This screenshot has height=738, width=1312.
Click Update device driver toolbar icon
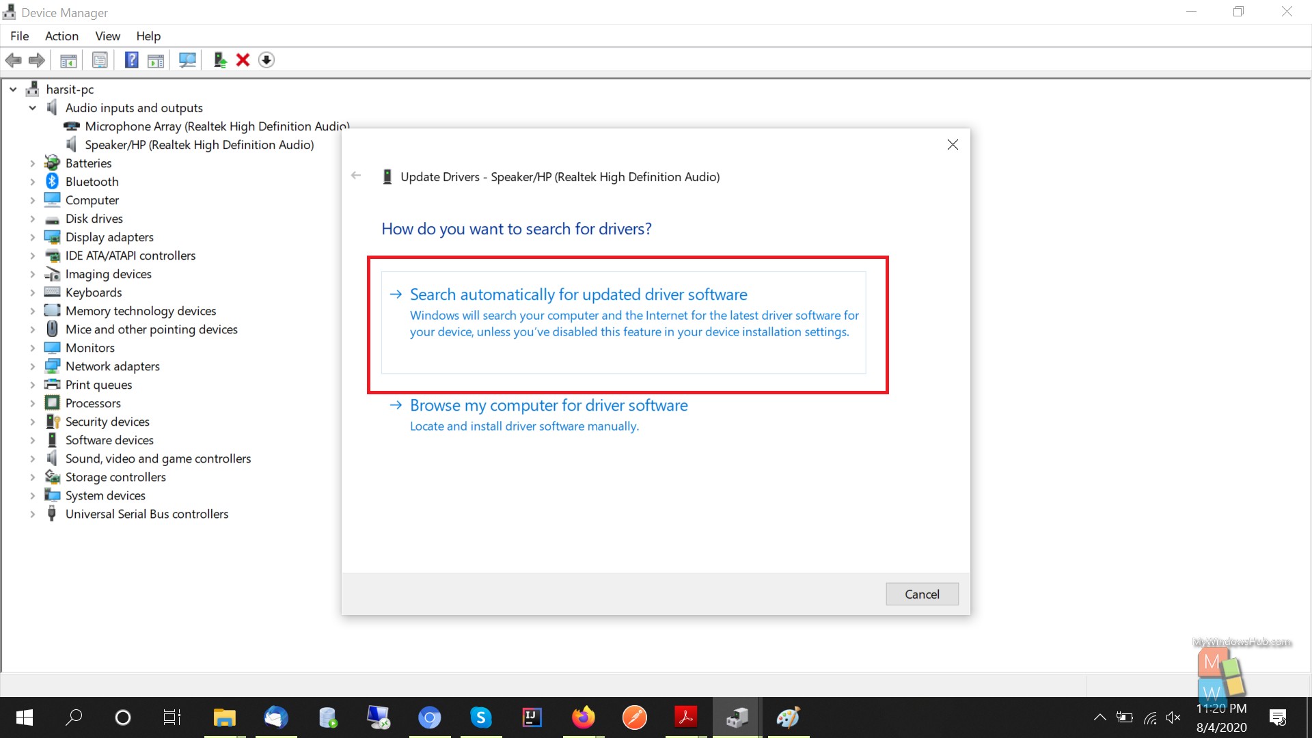coord(219,60)
